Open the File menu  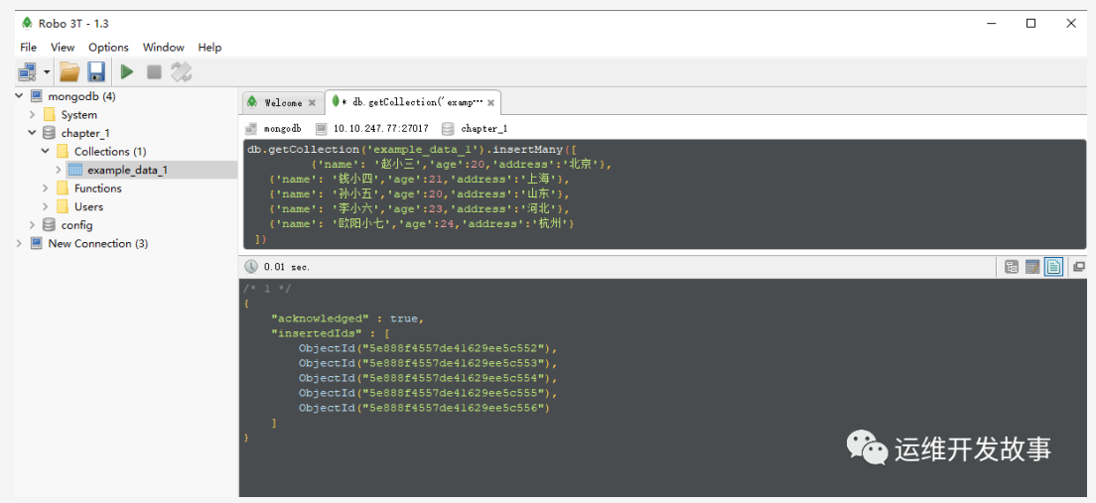29,48
